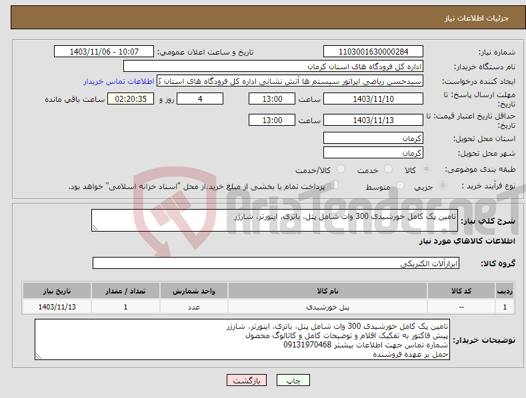Click the عدد unit cell
The width and height of the screenshot is (526, 398).
click(194, 307)
